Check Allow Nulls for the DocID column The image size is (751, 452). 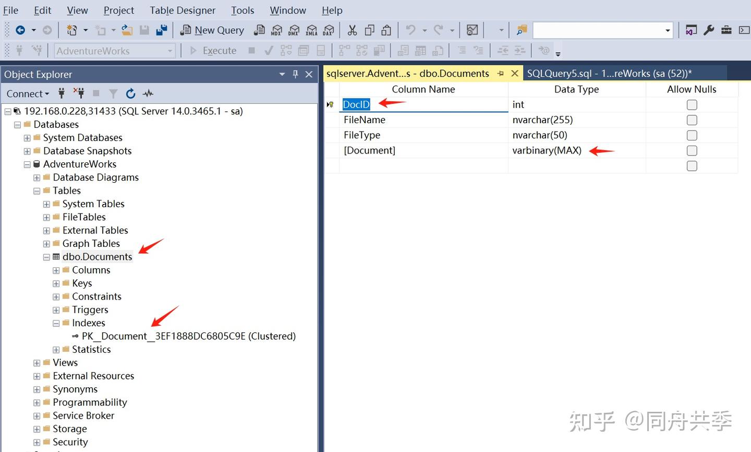pos(692,104)
